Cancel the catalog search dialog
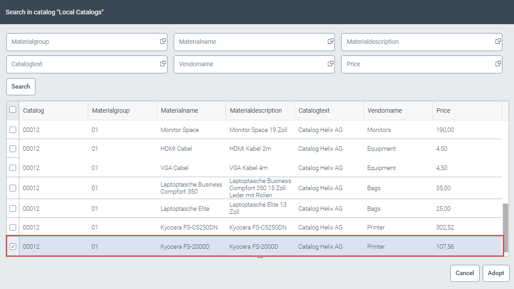Image resolution: width=514 pixels, height=289 pixels. pyautogui.click(x=465, y=273)
